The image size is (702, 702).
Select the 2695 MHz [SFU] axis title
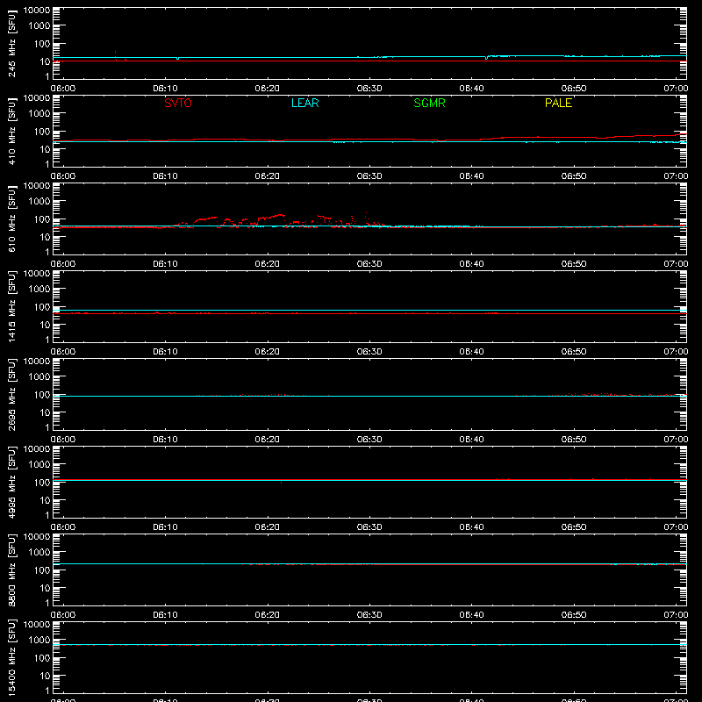(11, 395)
